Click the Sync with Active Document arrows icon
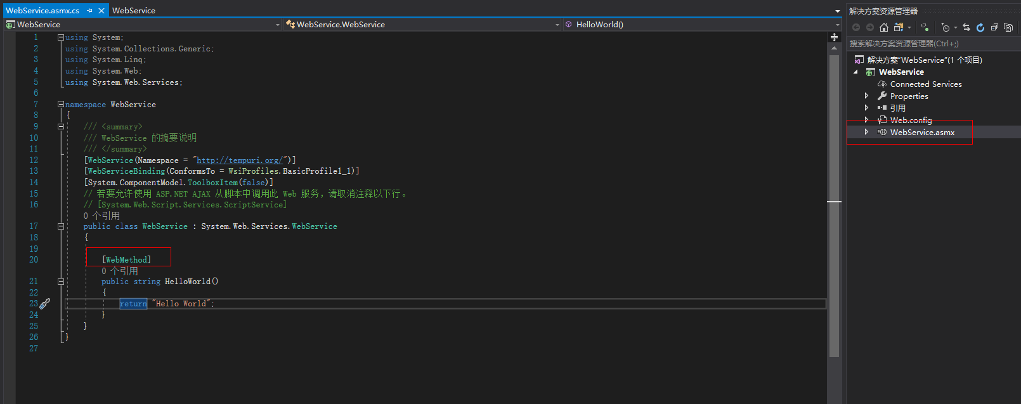The height and width of the screenshot is (404, 1021). [x=966, y=27]
